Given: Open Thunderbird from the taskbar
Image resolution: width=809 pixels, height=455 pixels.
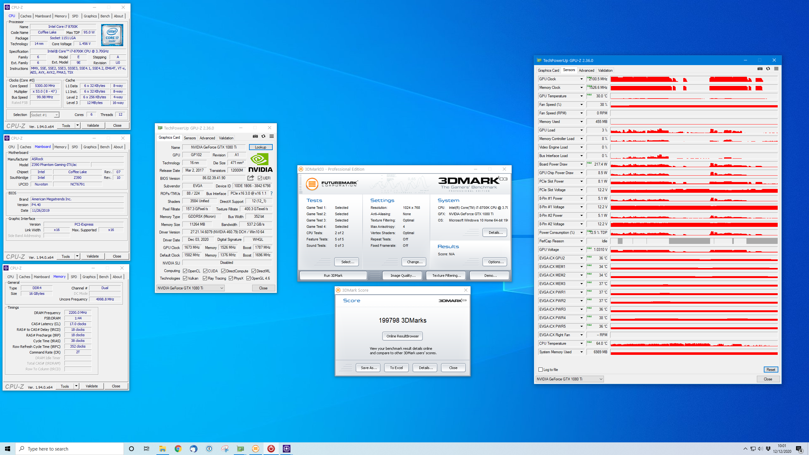Looking at the screenshot, I should (193, 449).
